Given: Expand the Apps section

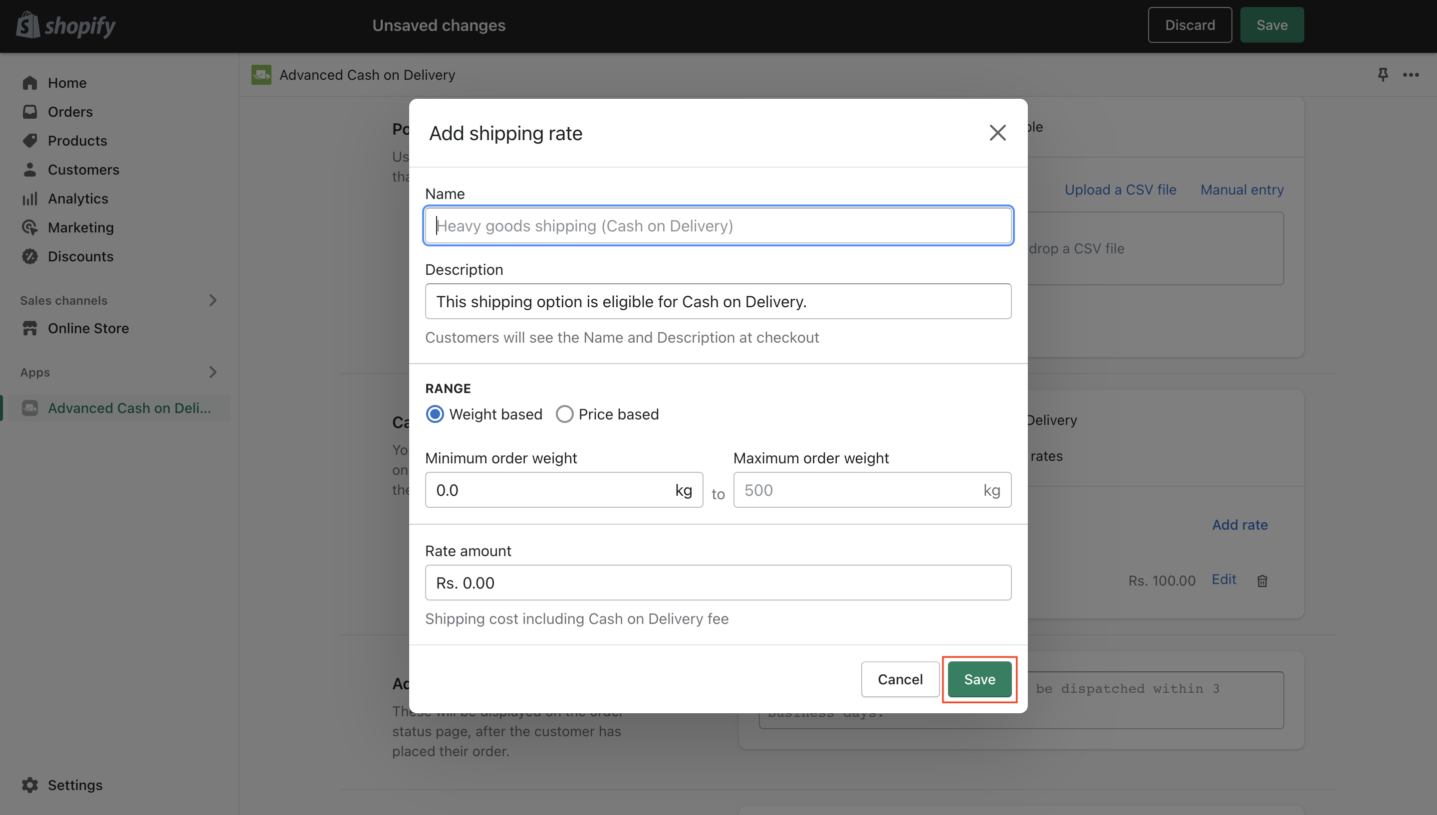Looking at the screenshot, I should tap(213, 372).
